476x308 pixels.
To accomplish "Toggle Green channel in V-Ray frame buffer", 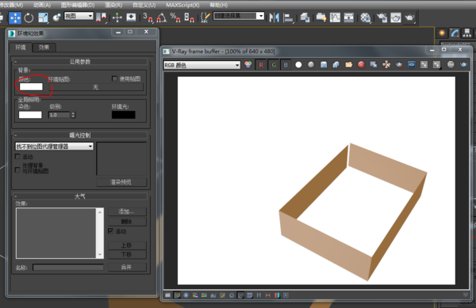I will coord(274,65).
